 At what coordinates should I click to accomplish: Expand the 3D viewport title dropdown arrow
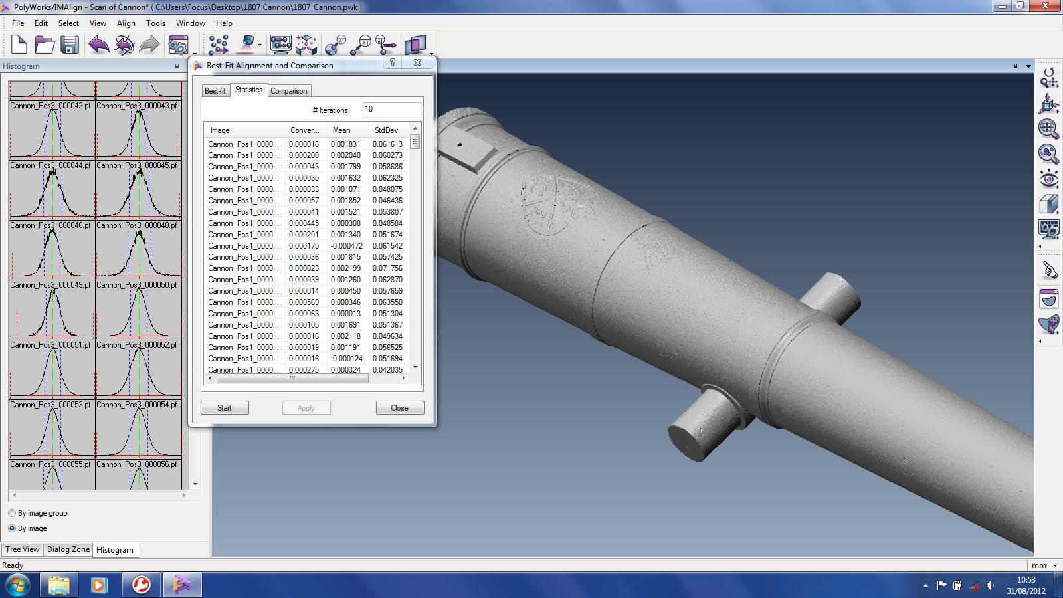(1028, 66)
